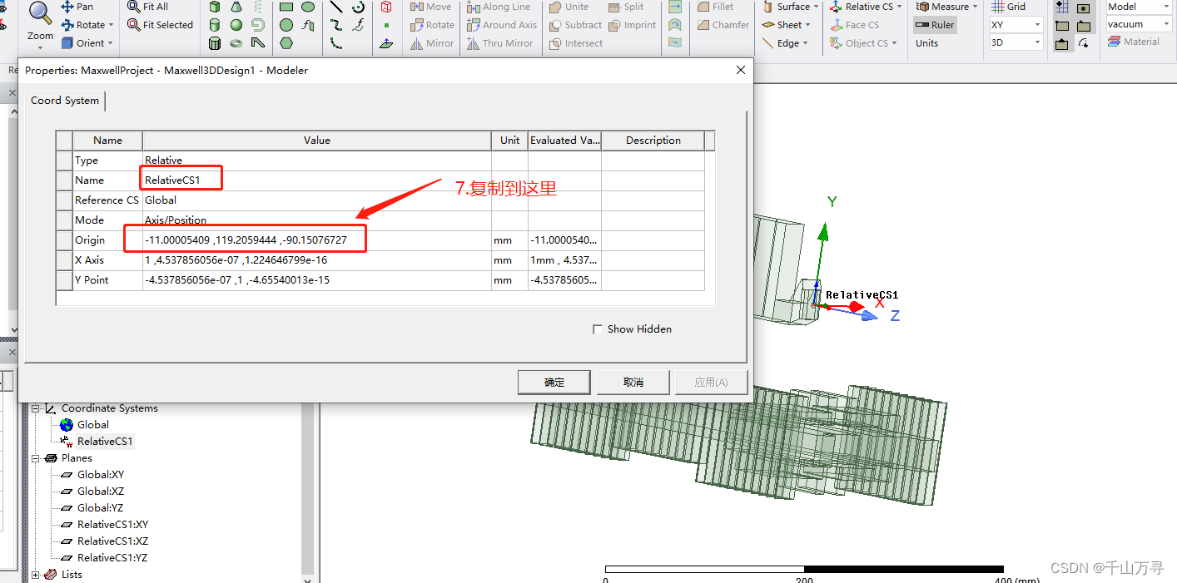Viewport: 1177px width, 583px height.
Task: Click the Evaluated Value column header
Action: (564, 141)
